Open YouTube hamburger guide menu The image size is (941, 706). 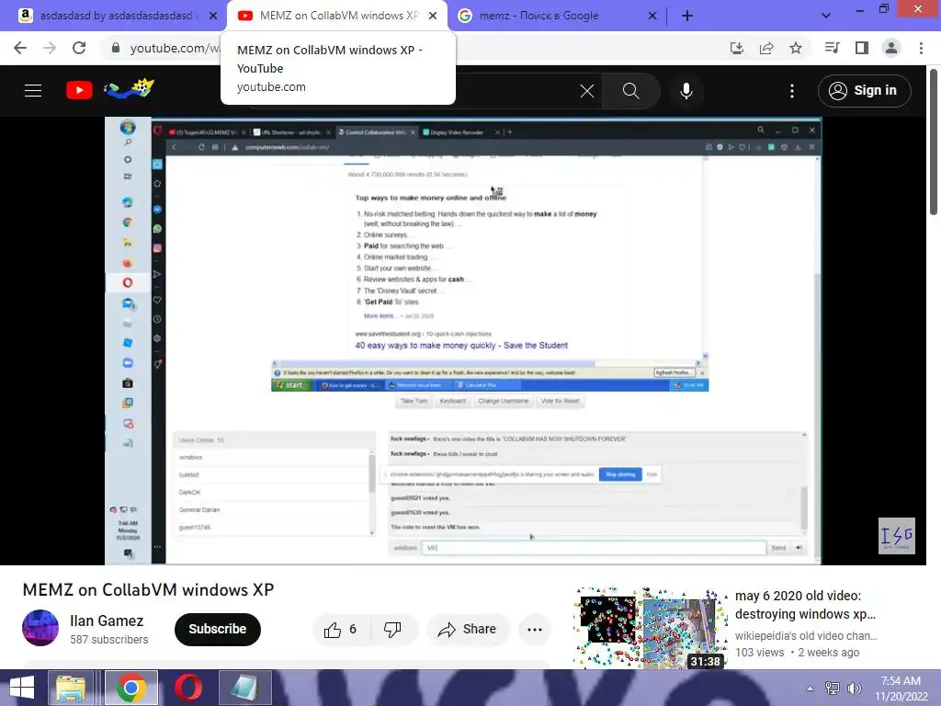coord(33,91)
